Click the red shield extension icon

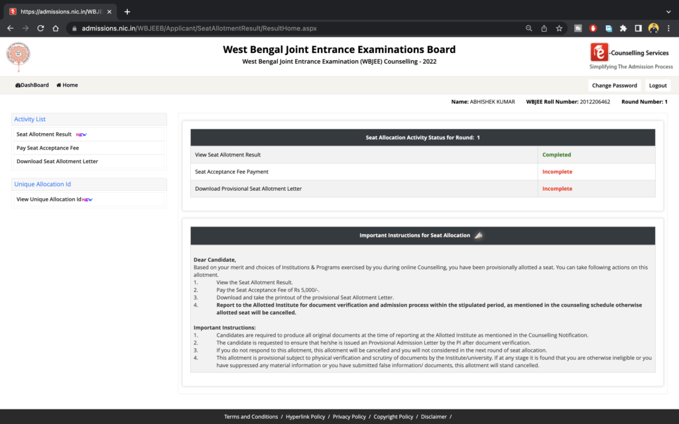point(593,28)
